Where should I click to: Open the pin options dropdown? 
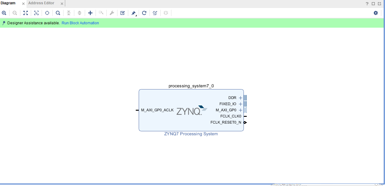click(134, 13)
